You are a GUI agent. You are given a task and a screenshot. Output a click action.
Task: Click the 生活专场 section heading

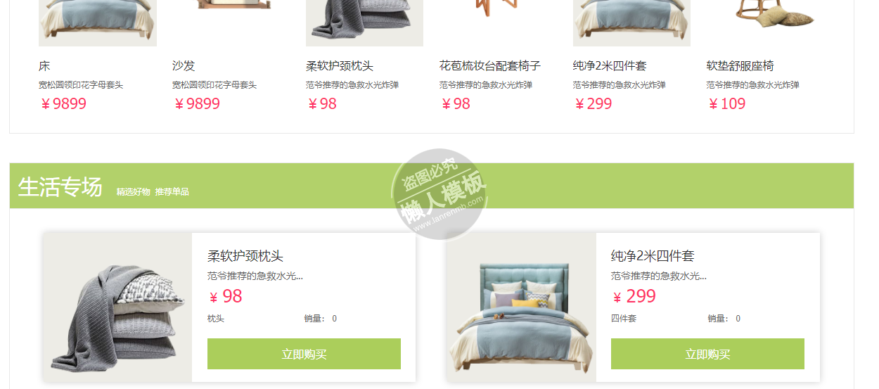tap(60, 187)
